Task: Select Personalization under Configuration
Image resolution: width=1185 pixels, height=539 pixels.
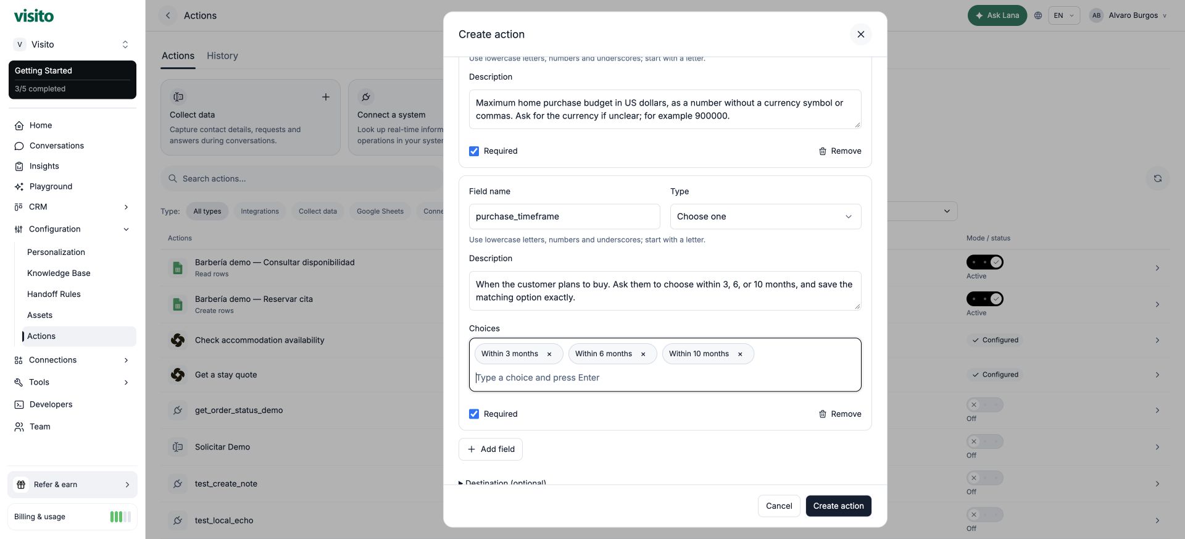Action: coord(56,253)
